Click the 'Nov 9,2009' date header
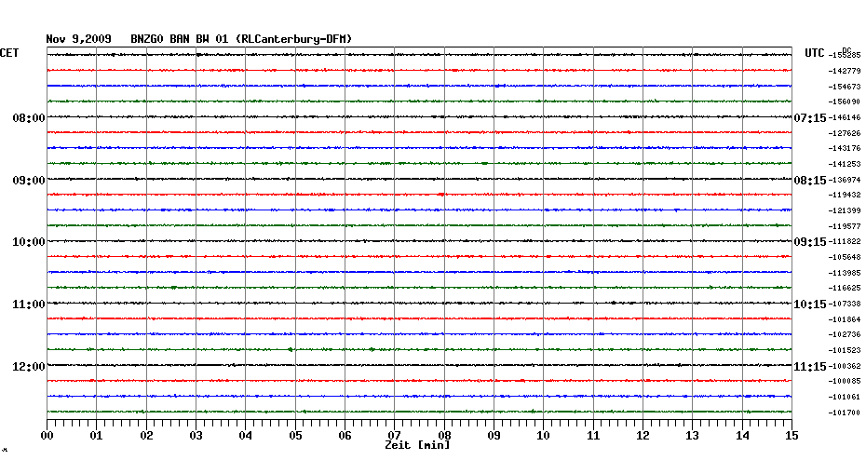 pyautogui.click(x=79, y=38)
